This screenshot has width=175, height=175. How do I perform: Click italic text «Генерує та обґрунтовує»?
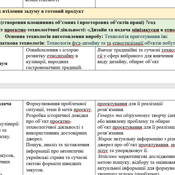click(124, 115)
